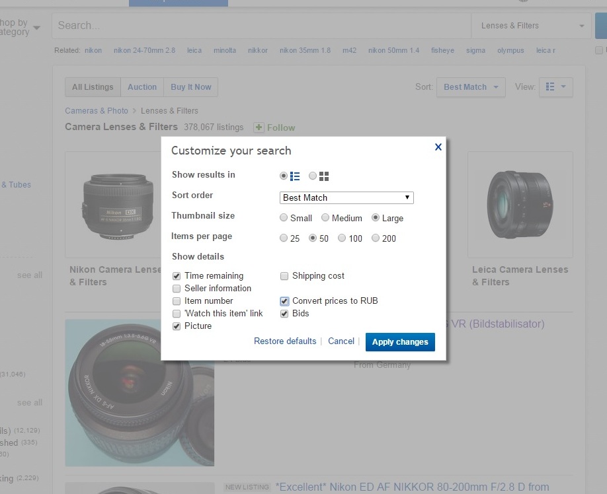Open the View mode dropdown
Viewport: 607px width, 494px height.
tap(555, 87)
